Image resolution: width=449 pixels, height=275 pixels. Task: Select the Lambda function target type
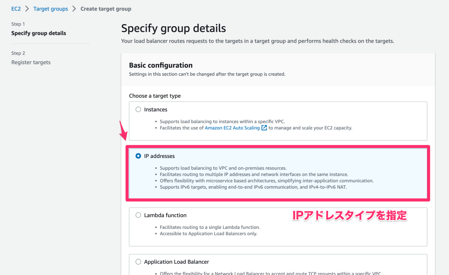[165, 215]
